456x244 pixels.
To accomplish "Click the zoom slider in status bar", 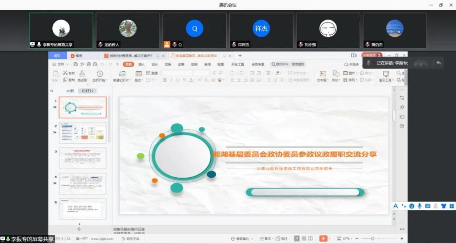I will 372,239.
